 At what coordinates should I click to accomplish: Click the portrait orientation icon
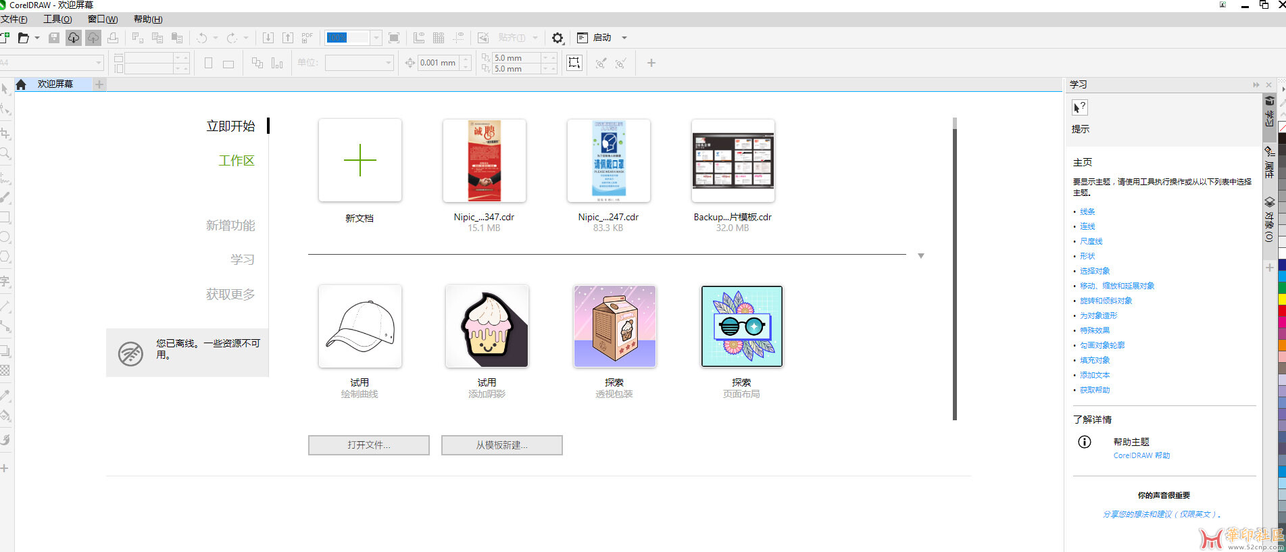208,63
